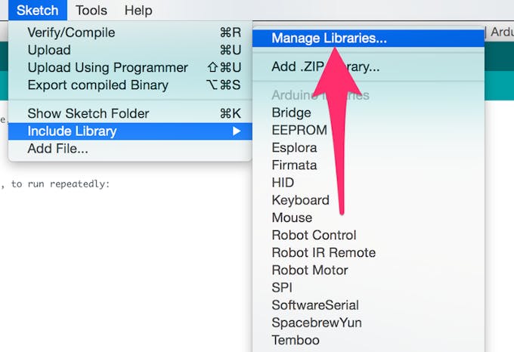Include the Bridge library
514x352 pixels.
pyautogui.click(x=291, y=113)
